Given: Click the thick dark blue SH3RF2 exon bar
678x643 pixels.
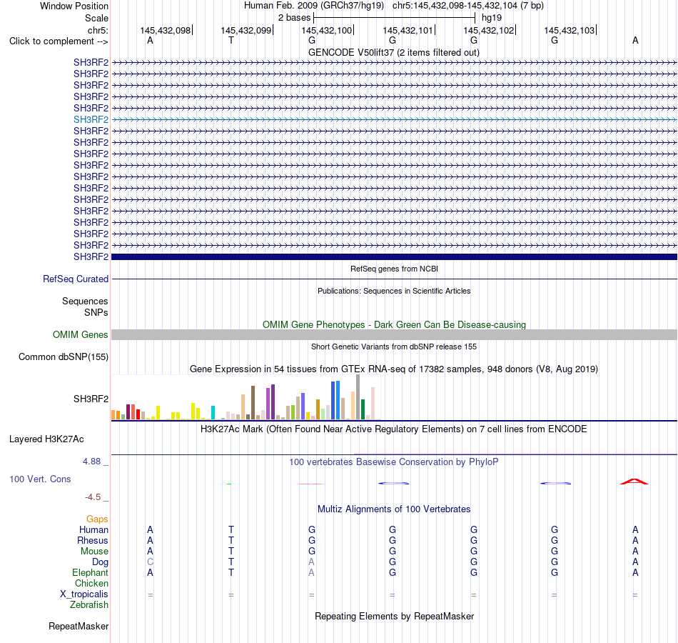Looking at the screenshot, I should pyautogui.click(x=394, y=256).
